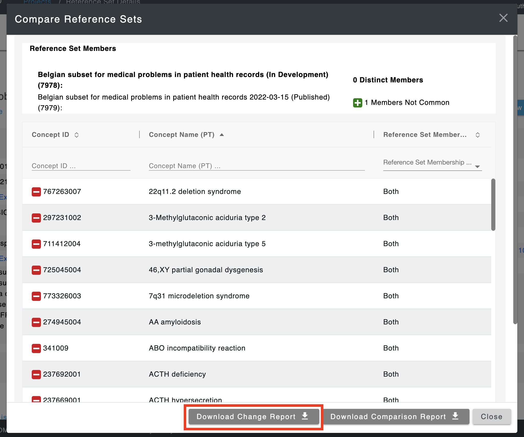Click the Concept Name (PT) filter input

(x=257, y=166)
